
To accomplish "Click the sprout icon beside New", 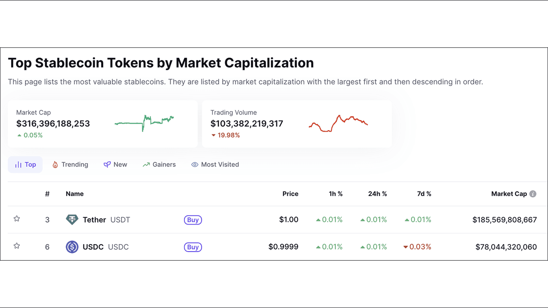I will pyautogui.click(x=107, y=164).
